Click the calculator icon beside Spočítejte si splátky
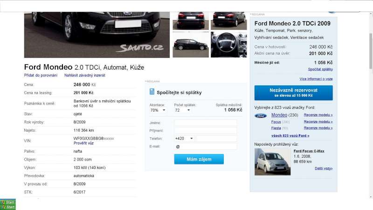The width and height of the screenshot is (373, 210). coord(152,92)
